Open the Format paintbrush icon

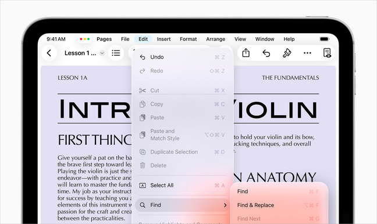tap(287, 53)
